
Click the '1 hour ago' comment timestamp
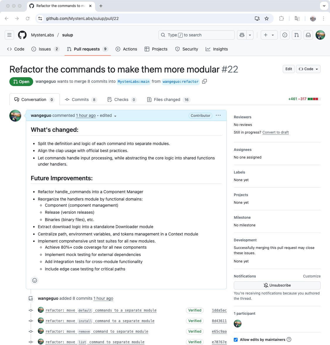coord(86,115)
